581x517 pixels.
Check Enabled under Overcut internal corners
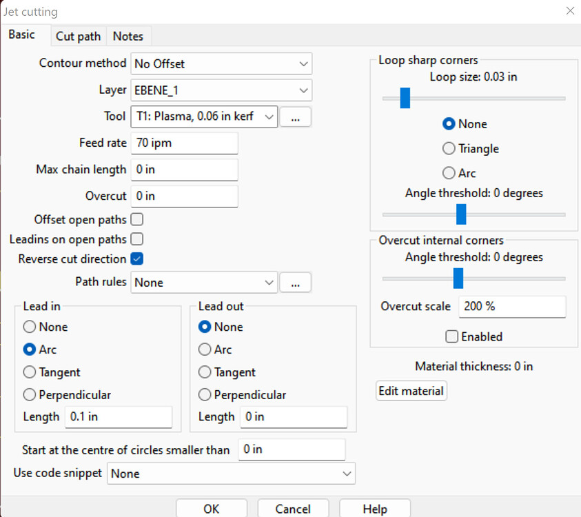(452, 336)
